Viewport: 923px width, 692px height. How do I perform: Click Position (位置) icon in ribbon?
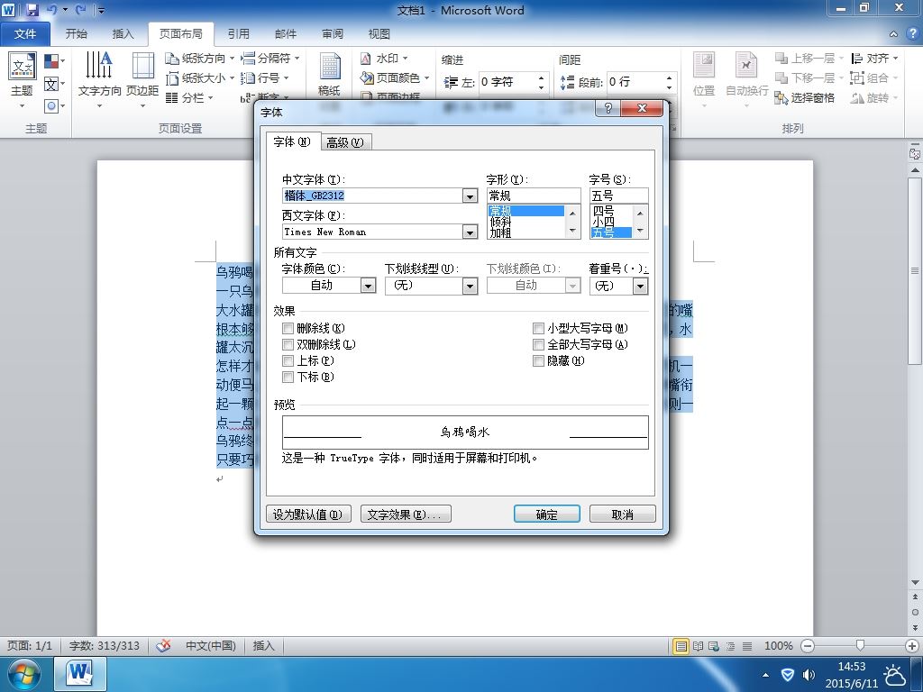(x=703, y=80)
